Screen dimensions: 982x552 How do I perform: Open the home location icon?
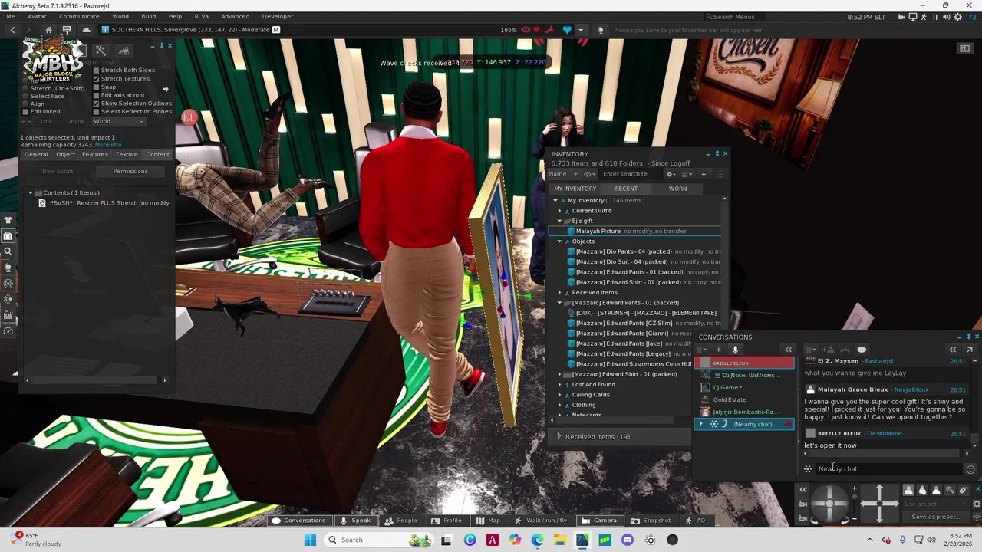click(48, 30)
